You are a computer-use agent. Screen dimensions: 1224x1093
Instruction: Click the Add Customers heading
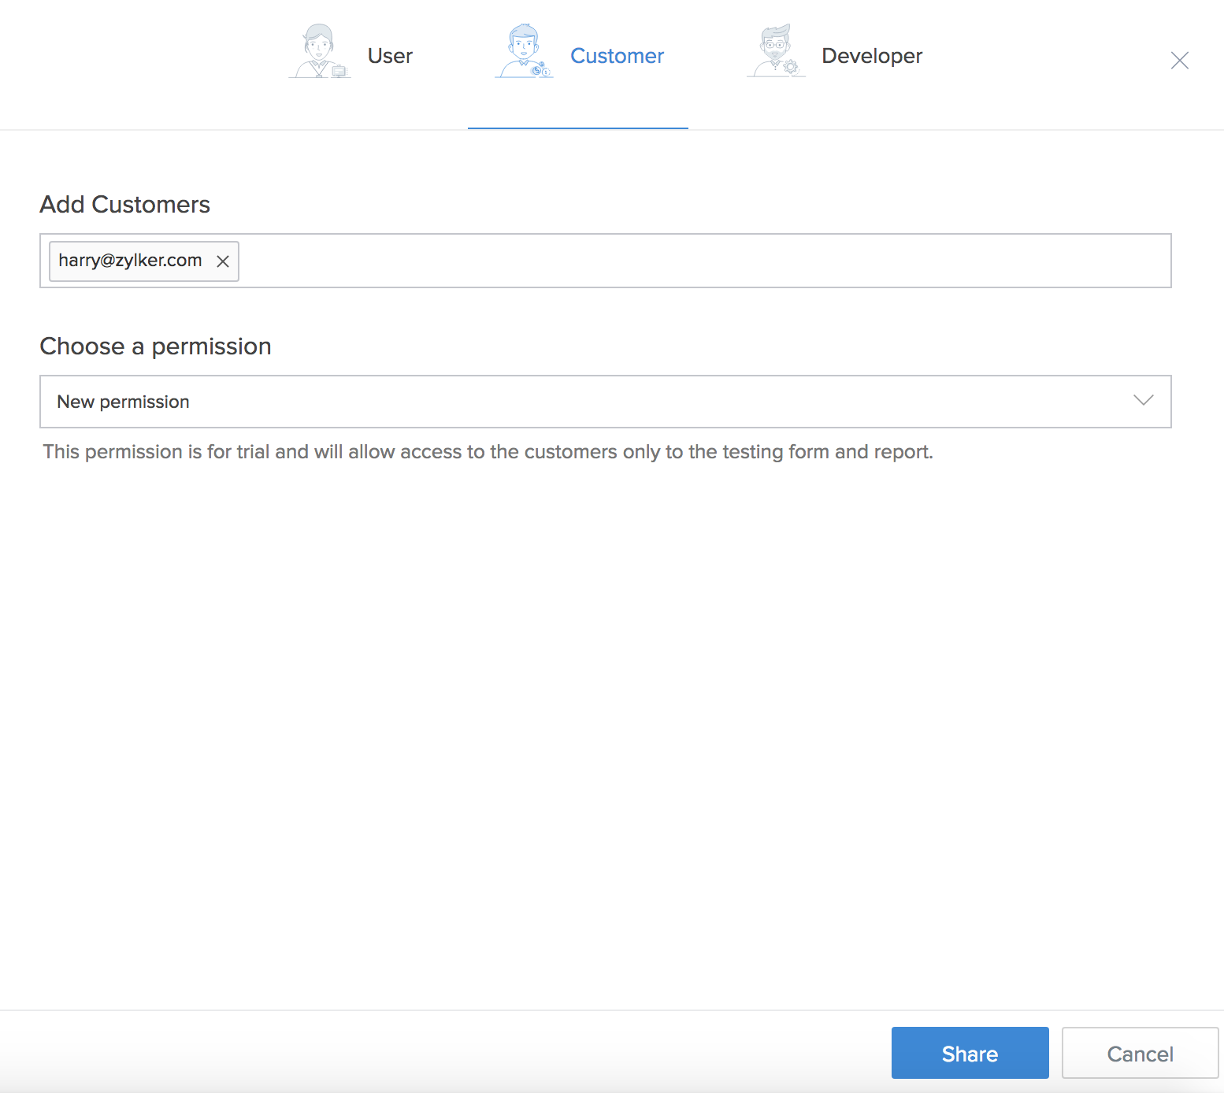coord(125,205)
